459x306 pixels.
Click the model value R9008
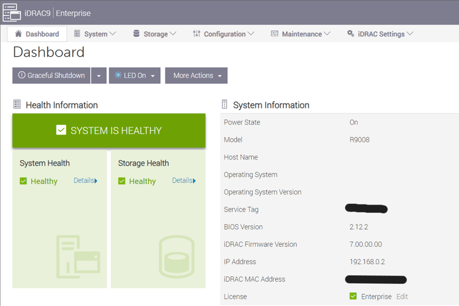pos(359,140)
